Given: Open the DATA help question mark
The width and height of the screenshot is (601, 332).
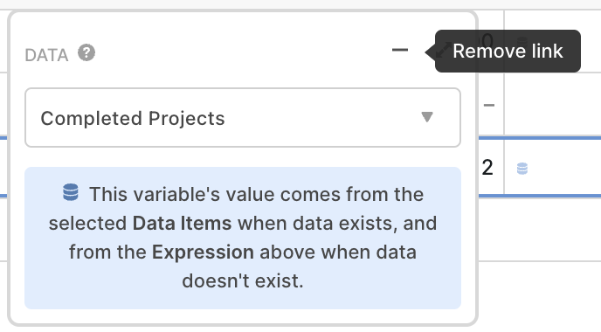Looking at the screenshot, I should [x=86, y=53].
